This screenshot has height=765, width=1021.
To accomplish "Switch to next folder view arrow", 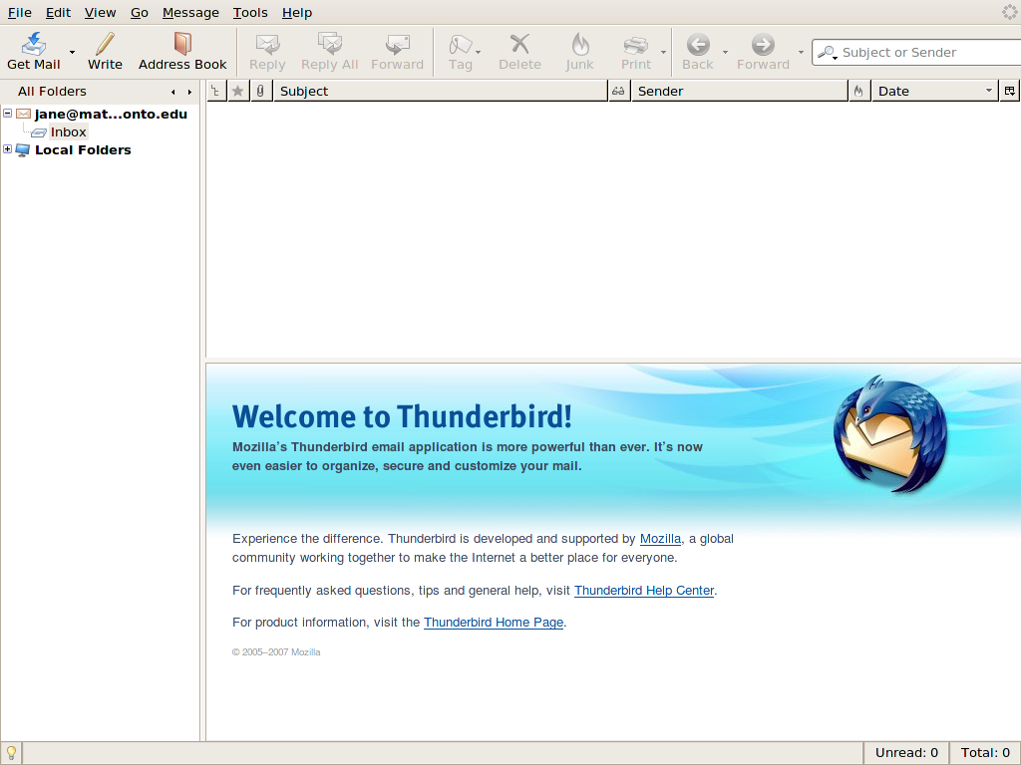I will (189, 92).
